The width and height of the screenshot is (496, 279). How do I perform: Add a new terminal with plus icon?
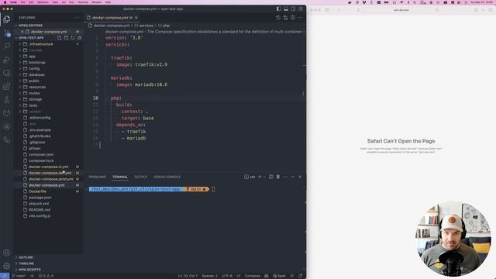click(260, 177)
